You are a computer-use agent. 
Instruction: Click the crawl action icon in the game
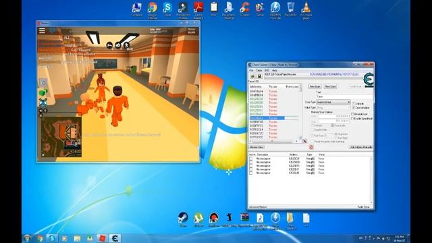point(109,45)
